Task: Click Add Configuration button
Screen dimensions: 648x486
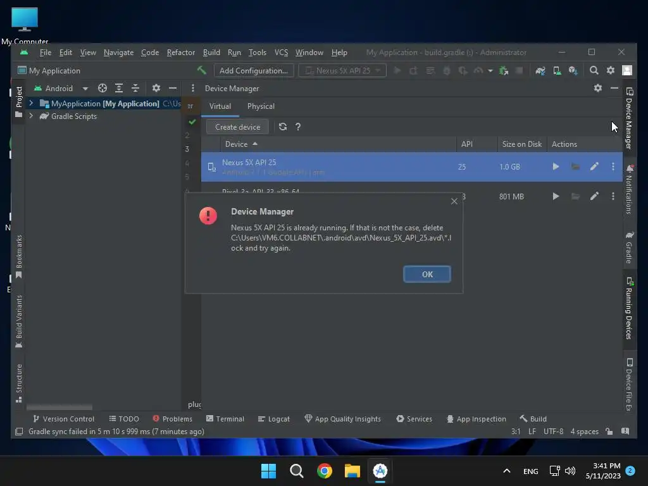Action: click(254, 71)
